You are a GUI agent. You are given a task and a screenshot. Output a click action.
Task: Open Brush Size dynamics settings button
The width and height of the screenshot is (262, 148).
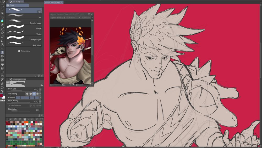pyautogui.click(x=40, y=90)
